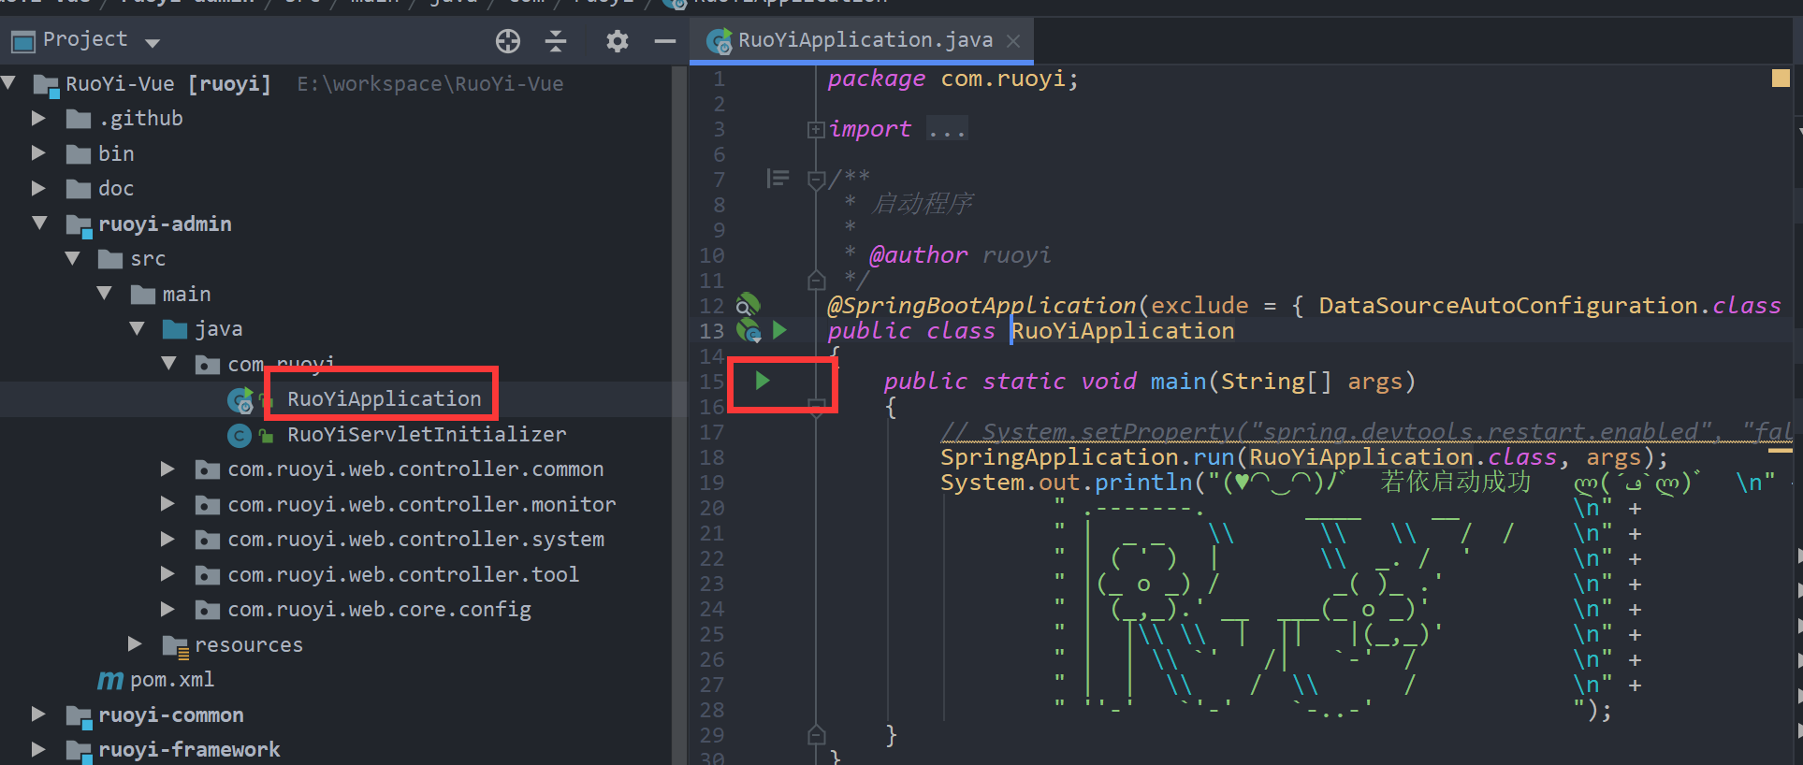1803x765 pixels.
Task: Click the ruoyi-framework module icon
Action: click(79, 751)
